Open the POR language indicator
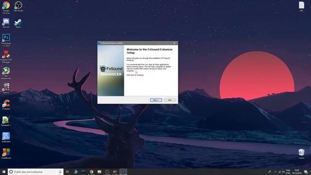 click(288, 172)
